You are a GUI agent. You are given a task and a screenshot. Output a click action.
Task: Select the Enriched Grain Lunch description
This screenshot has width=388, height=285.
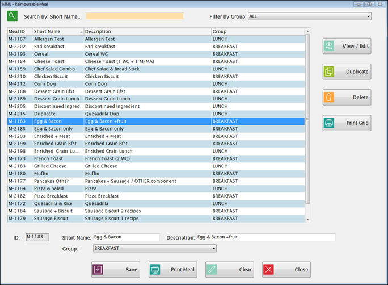147,151
